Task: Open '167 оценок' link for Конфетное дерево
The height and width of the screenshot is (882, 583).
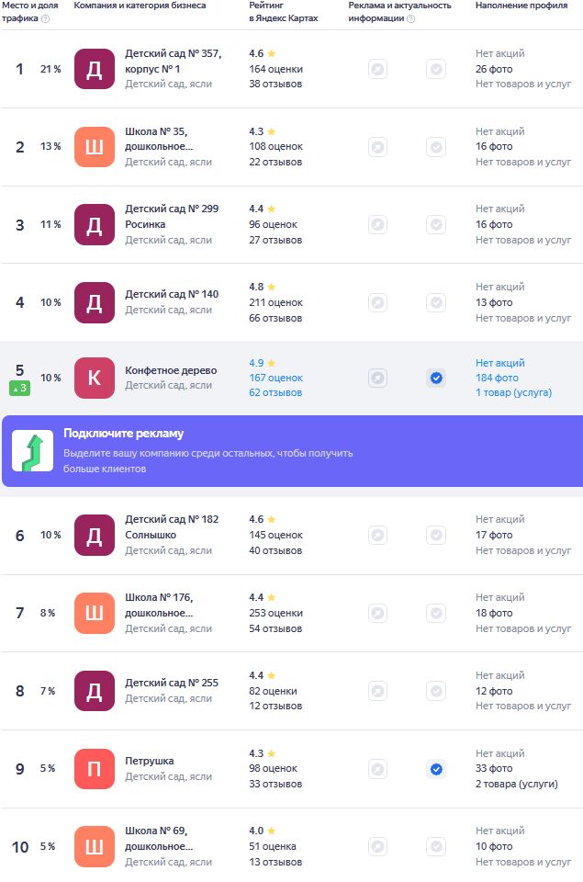Action: [275, 378]
